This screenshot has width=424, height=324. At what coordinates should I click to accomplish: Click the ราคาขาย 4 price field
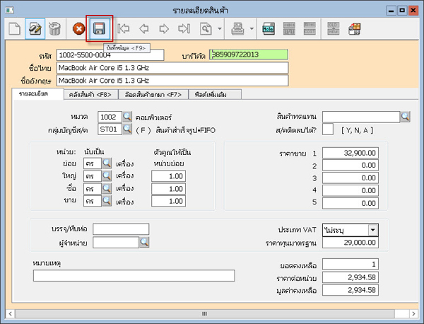(351, 190)
